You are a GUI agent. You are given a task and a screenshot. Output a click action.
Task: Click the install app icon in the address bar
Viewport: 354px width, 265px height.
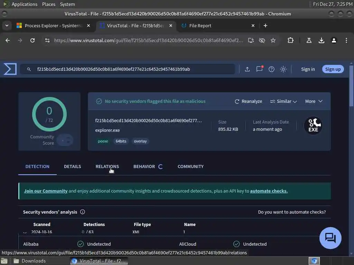click(x=251, y=40)
